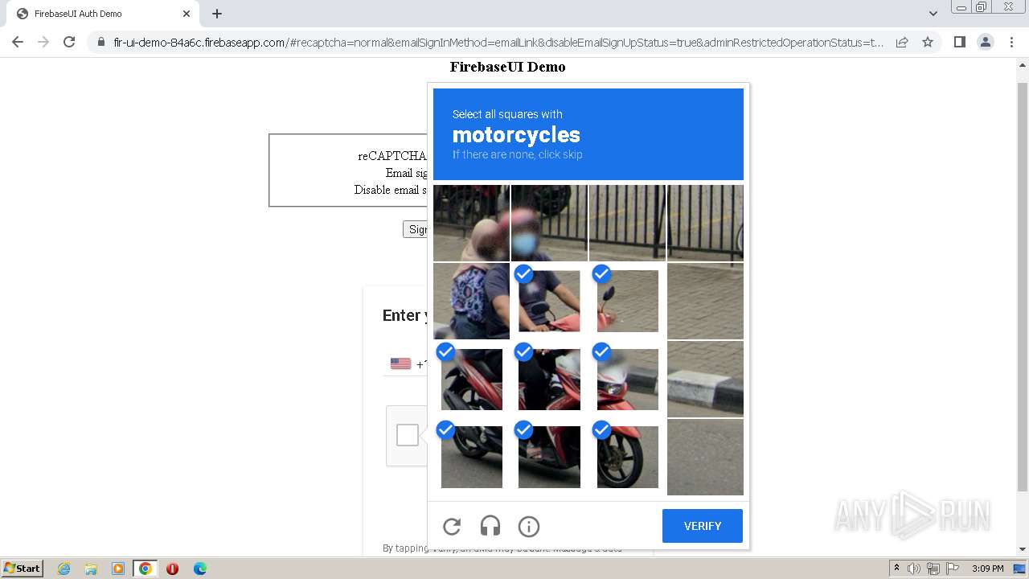
Task: Open Chrome profile avatar
Action: click(x=986, y=42)
